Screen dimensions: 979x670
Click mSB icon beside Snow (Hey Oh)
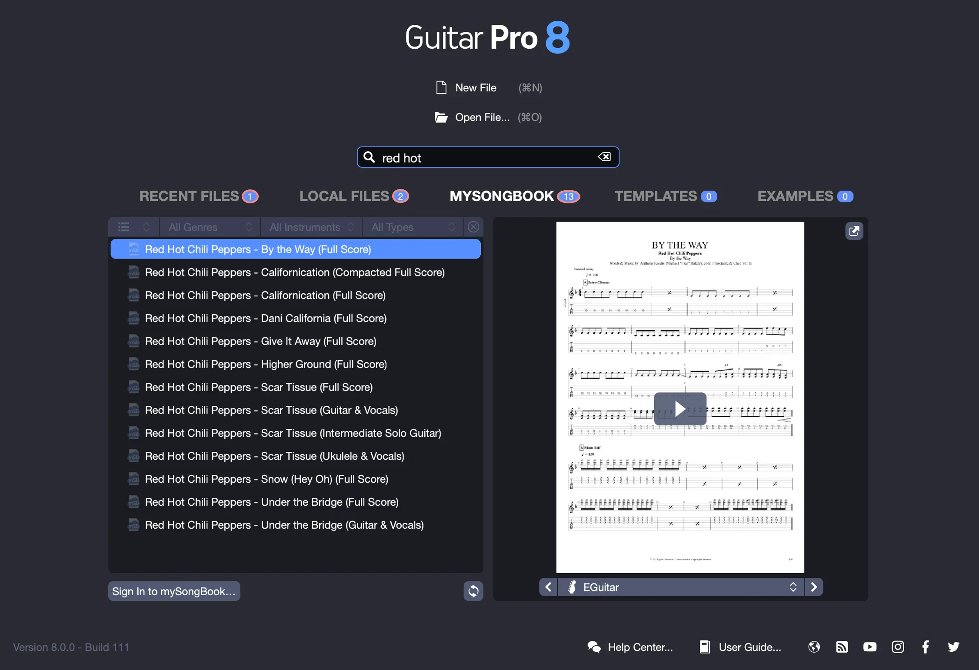(x=133, y=479)
